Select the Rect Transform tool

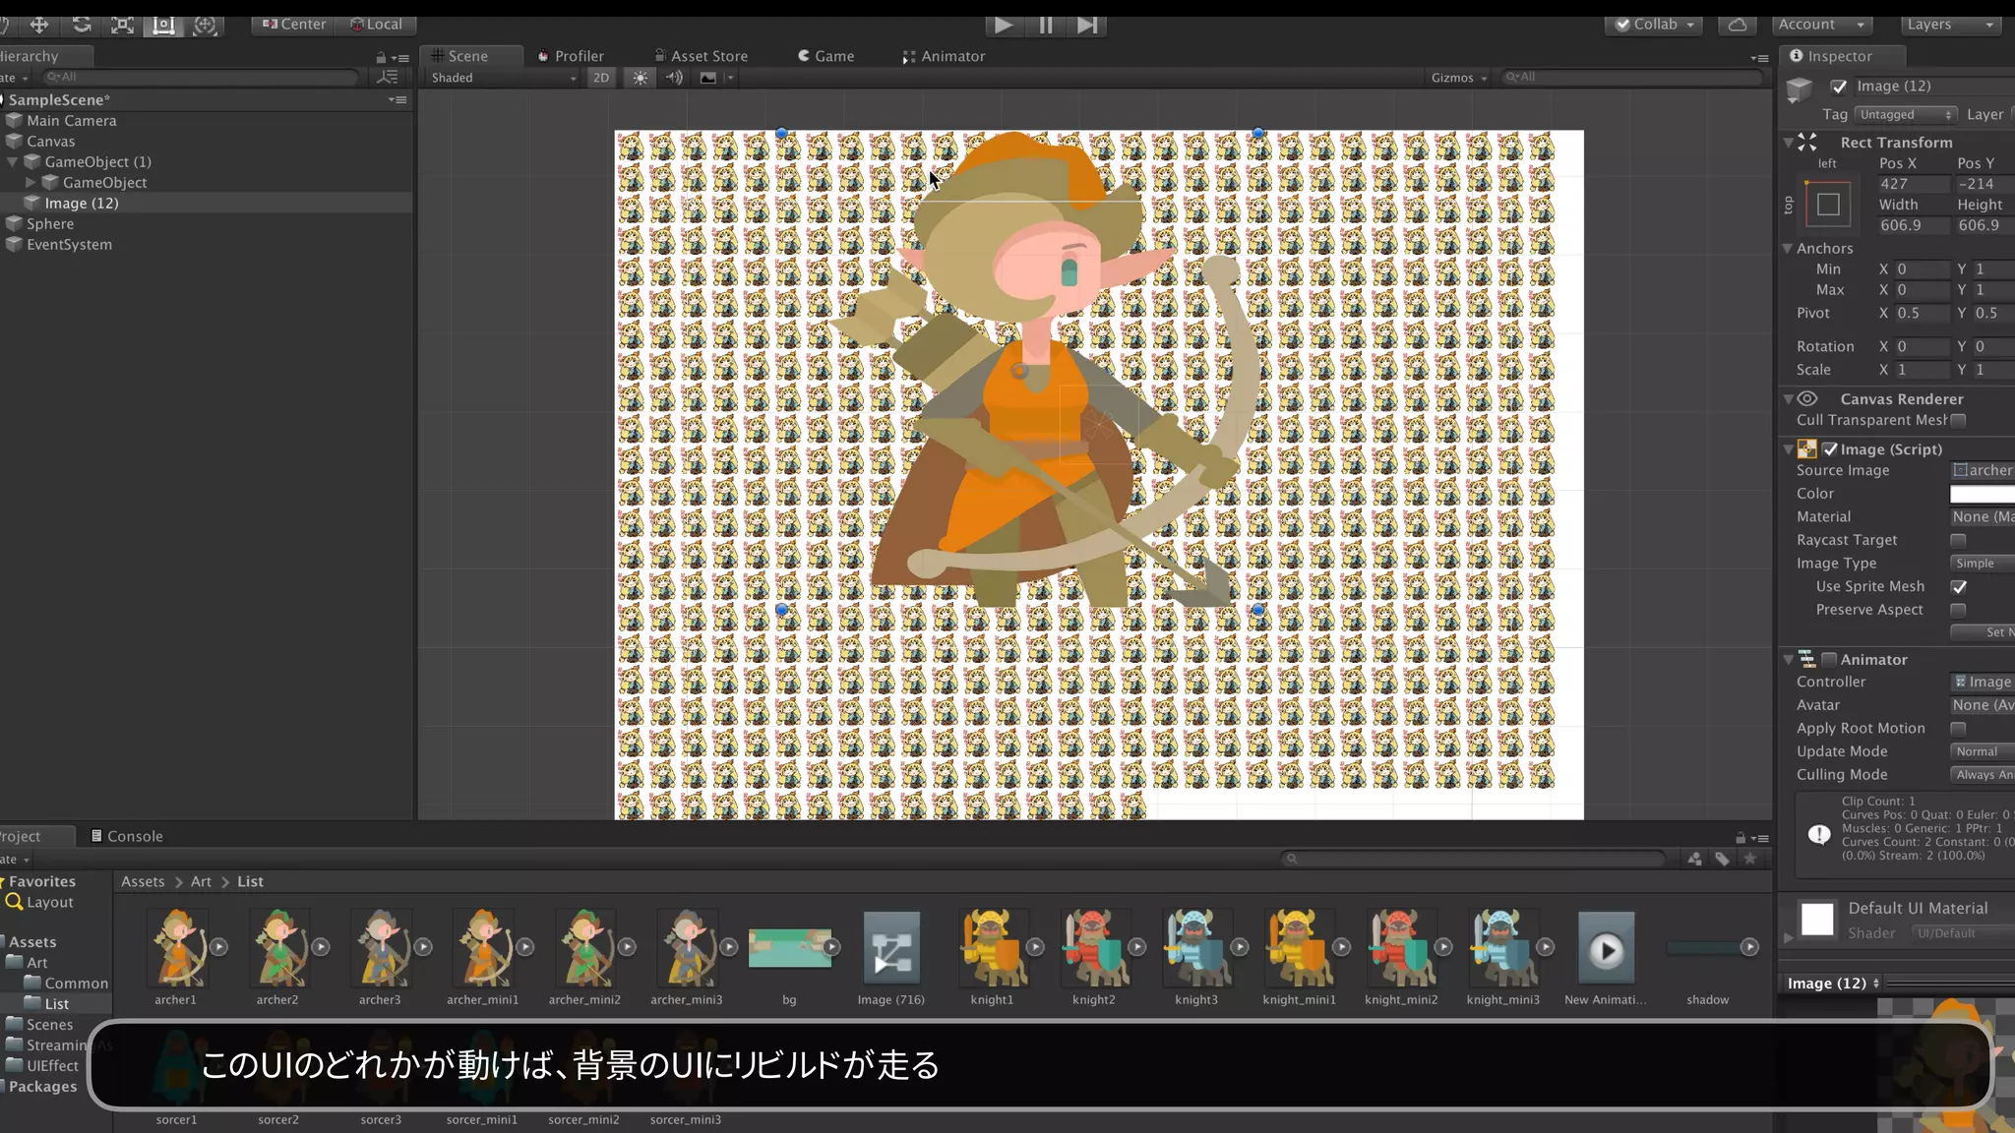coord(163,25)
